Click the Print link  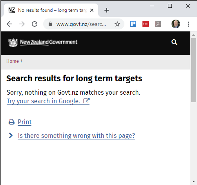(25, 122)
